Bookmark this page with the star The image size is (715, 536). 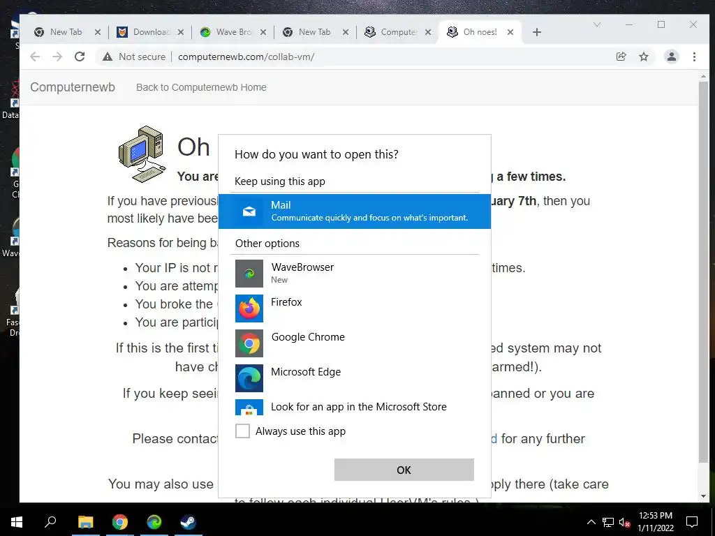pyautogui.click(x=643, y=57)
